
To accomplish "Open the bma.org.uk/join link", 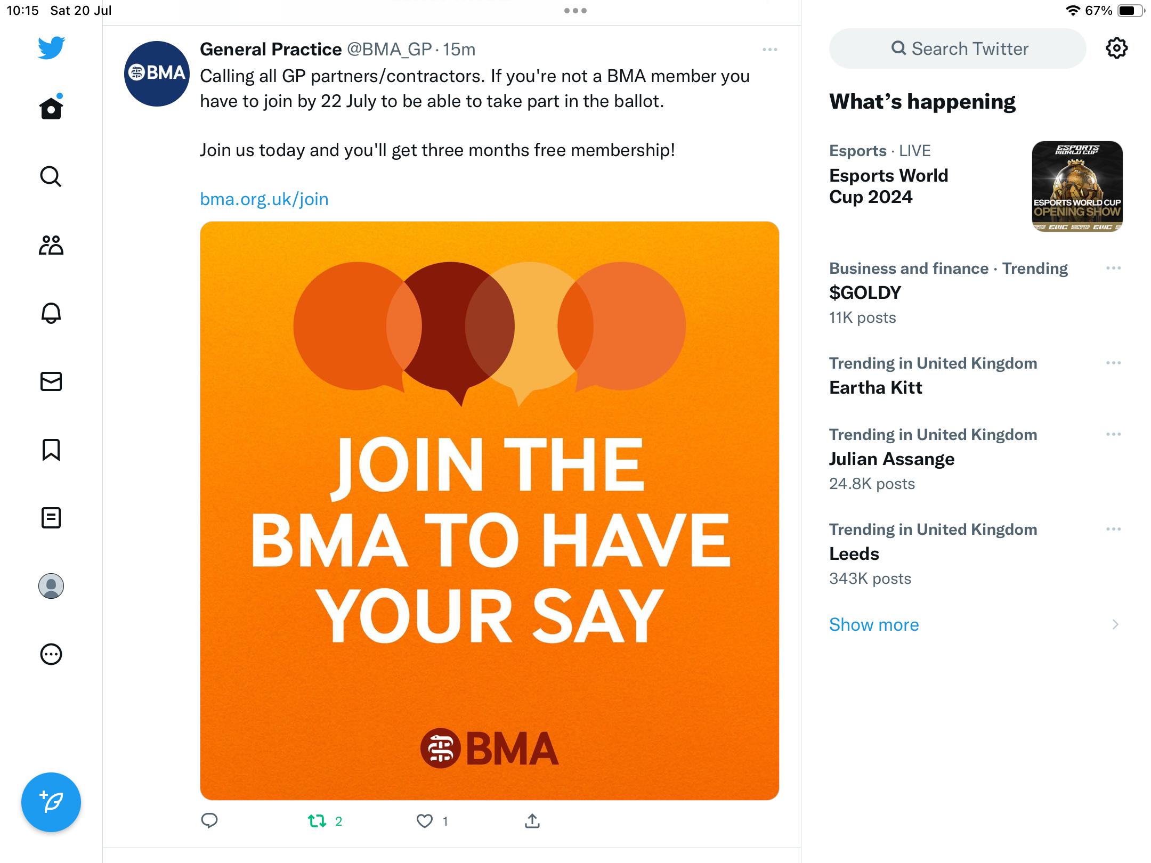I will 264,199.
